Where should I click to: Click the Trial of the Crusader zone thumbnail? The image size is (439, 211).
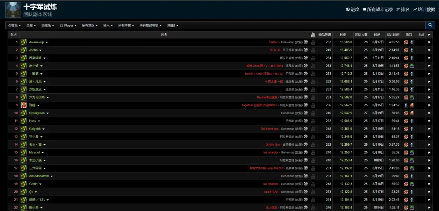pyautogui.click(x=13, y=9)
